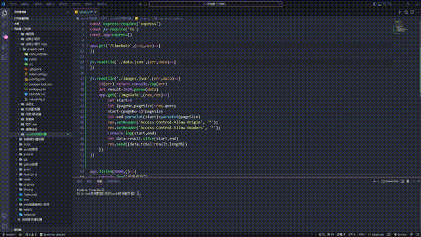Switch to the Debug Console panel tab
This screenshot has height=237, width=421.
(113, 182)
